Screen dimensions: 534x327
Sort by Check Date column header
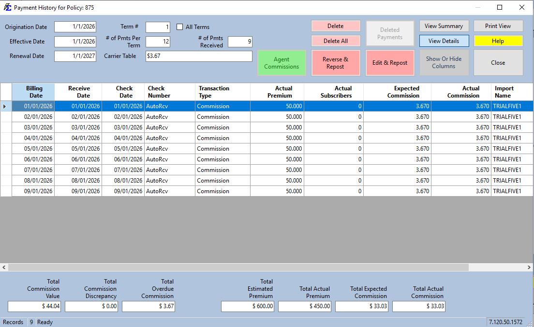123,92
